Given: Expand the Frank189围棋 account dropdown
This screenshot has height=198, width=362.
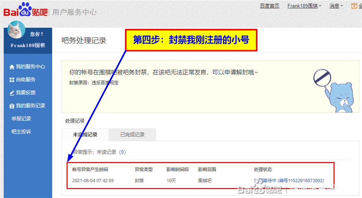Looking at the screenshot, I should [304, 6].
